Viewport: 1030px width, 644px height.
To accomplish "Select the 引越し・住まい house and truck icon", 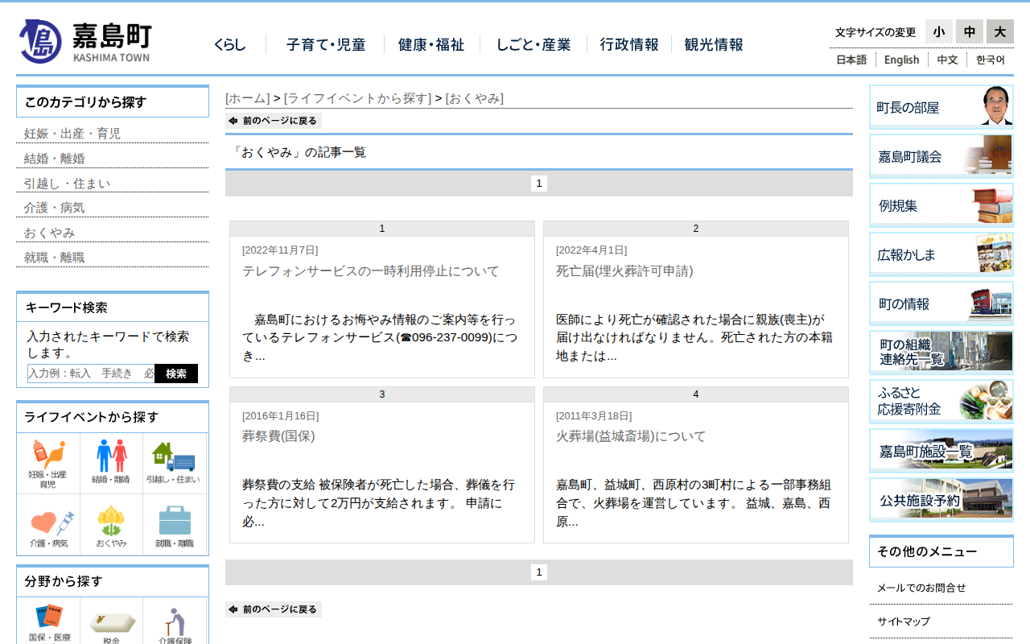I will (174, 462).
